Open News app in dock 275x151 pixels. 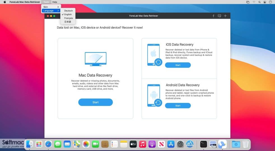[x=161, y=144]
